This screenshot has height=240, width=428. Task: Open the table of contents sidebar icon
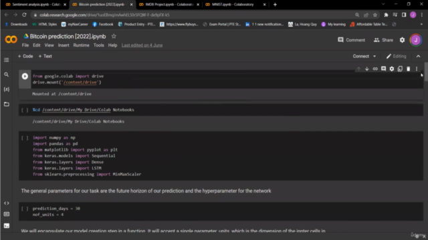pyautogui.click(x=6, y=60)
